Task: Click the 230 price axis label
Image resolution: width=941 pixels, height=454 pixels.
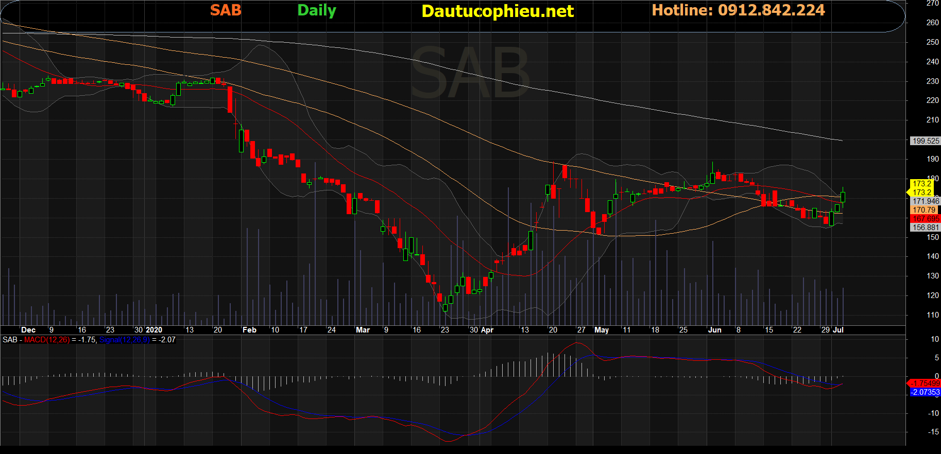Action: point(933,81)
